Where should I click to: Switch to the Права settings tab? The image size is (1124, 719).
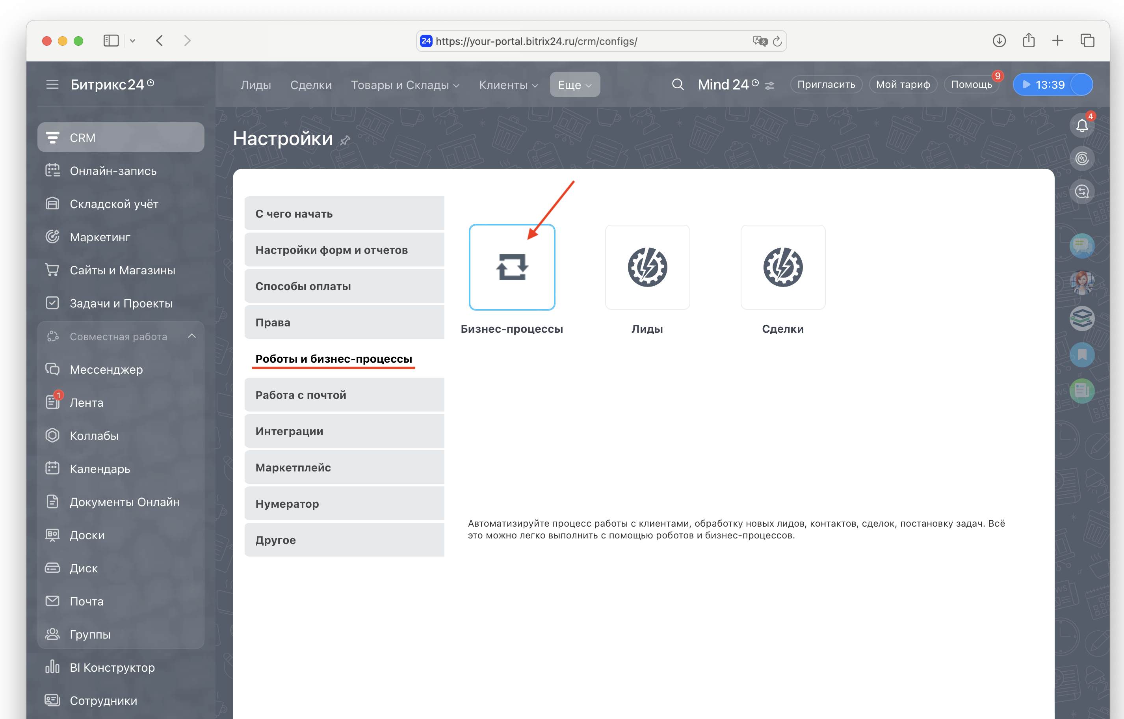(x=344, y=322)
